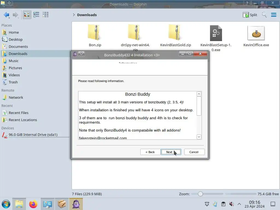The width and height of the screenshot is (280, 210).
Task: Open Recent Files entry
Action: pos(35,113)
